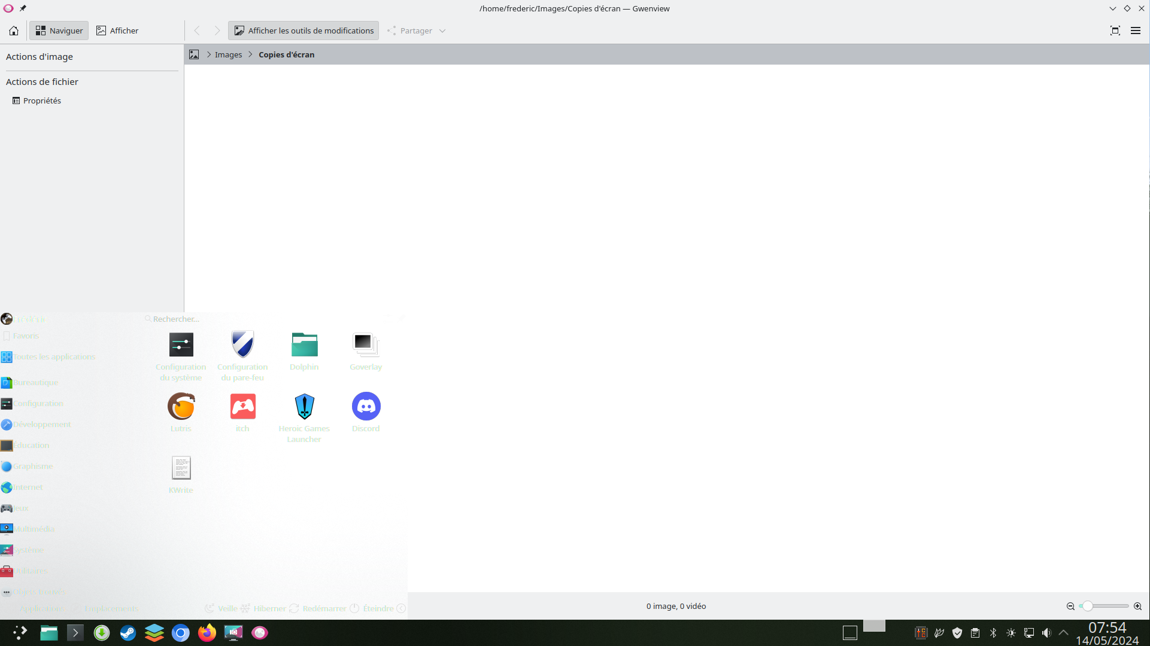The image size is (1150, 646).
Task: Expand chevron before Images in breadcrumb
Action: coord(209,54)
